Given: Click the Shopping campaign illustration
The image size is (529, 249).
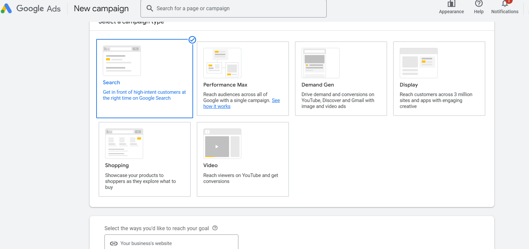Looking at the screenshot, I should click(124, 144).
